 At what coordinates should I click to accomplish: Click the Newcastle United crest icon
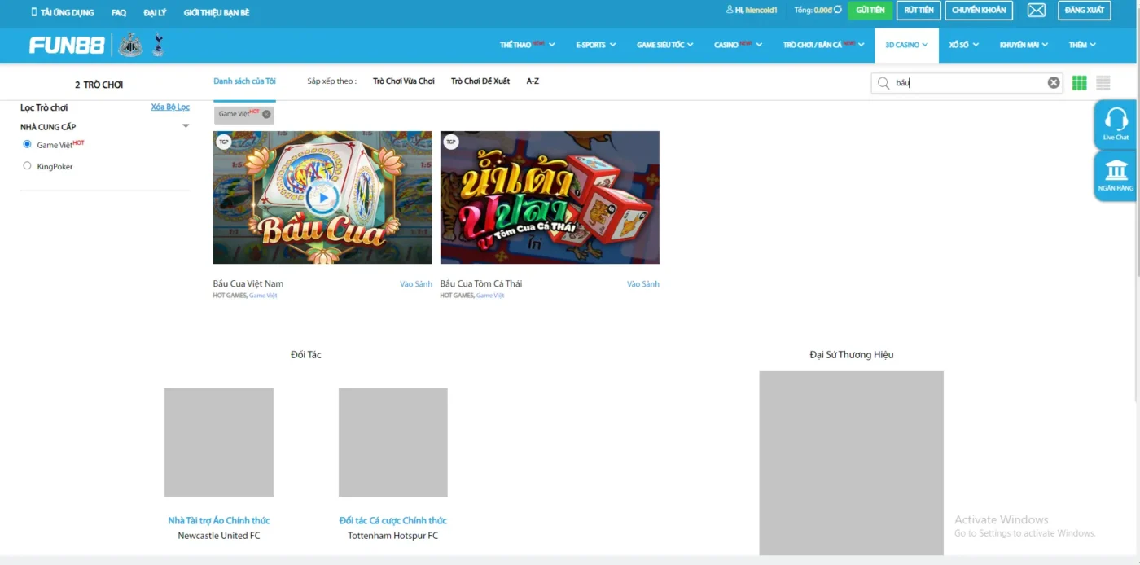[x=130, y=45]
